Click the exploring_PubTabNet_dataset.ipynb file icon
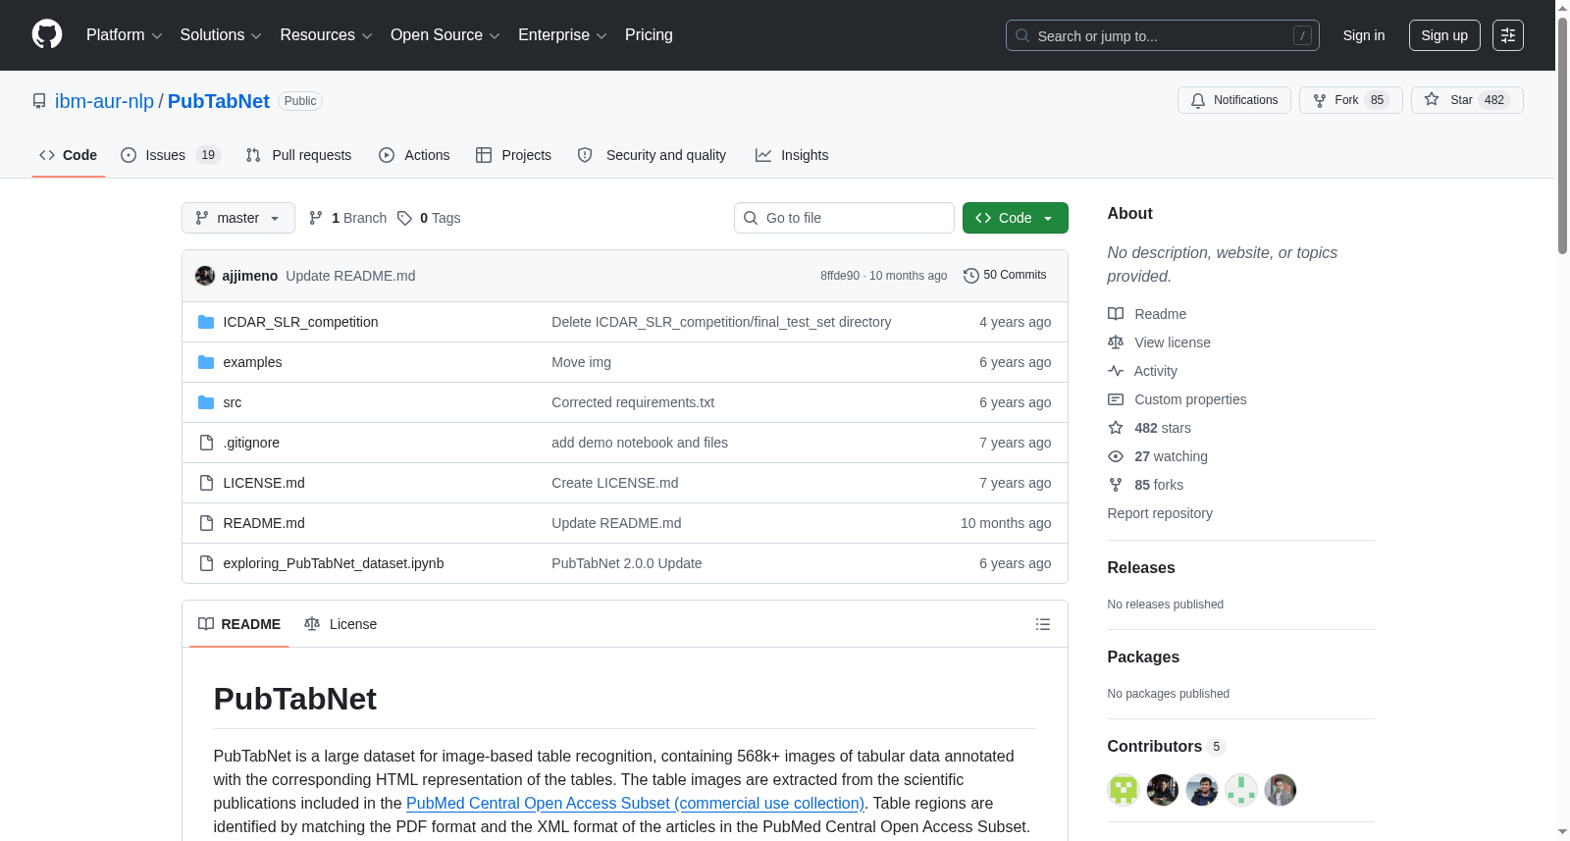Viewport: 1570px width, 841px height. [206, 563]
